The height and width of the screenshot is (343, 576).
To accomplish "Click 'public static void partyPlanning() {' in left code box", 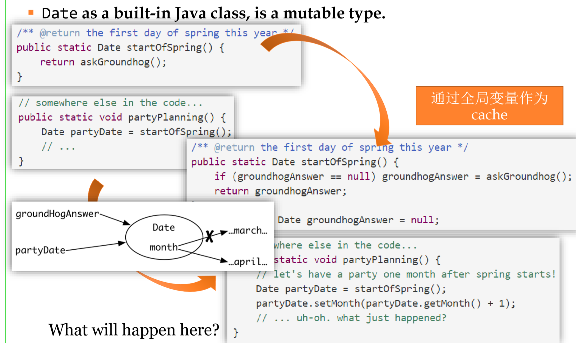I will click(x=122, y=117).
